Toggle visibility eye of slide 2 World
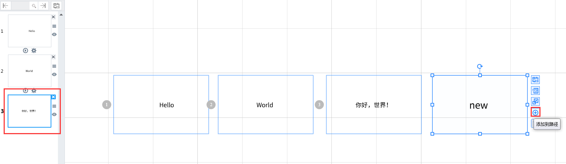 [x=54, y=74]
